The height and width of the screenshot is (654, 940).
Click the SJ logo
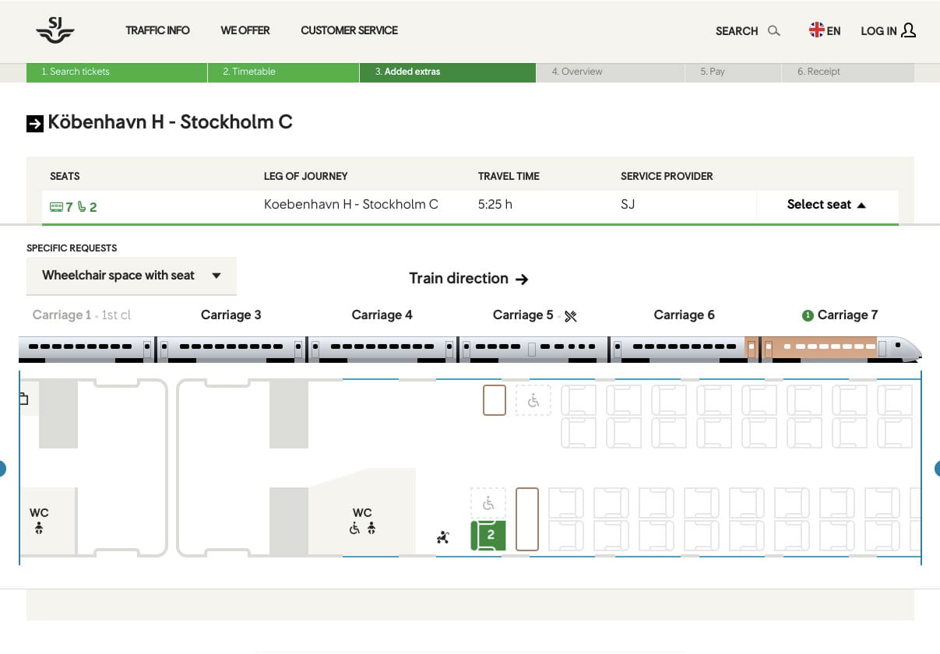pos(55,30)
